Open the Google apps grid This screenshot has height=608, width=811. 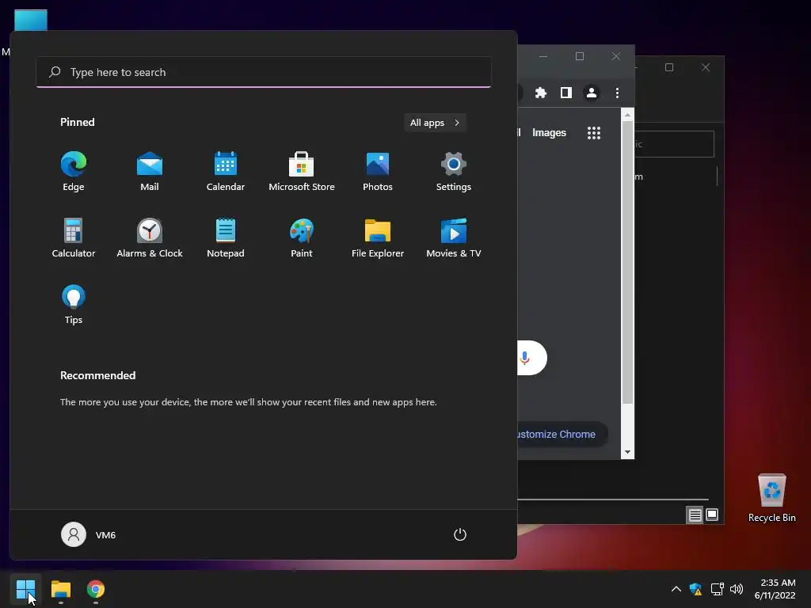pos(594,133)
